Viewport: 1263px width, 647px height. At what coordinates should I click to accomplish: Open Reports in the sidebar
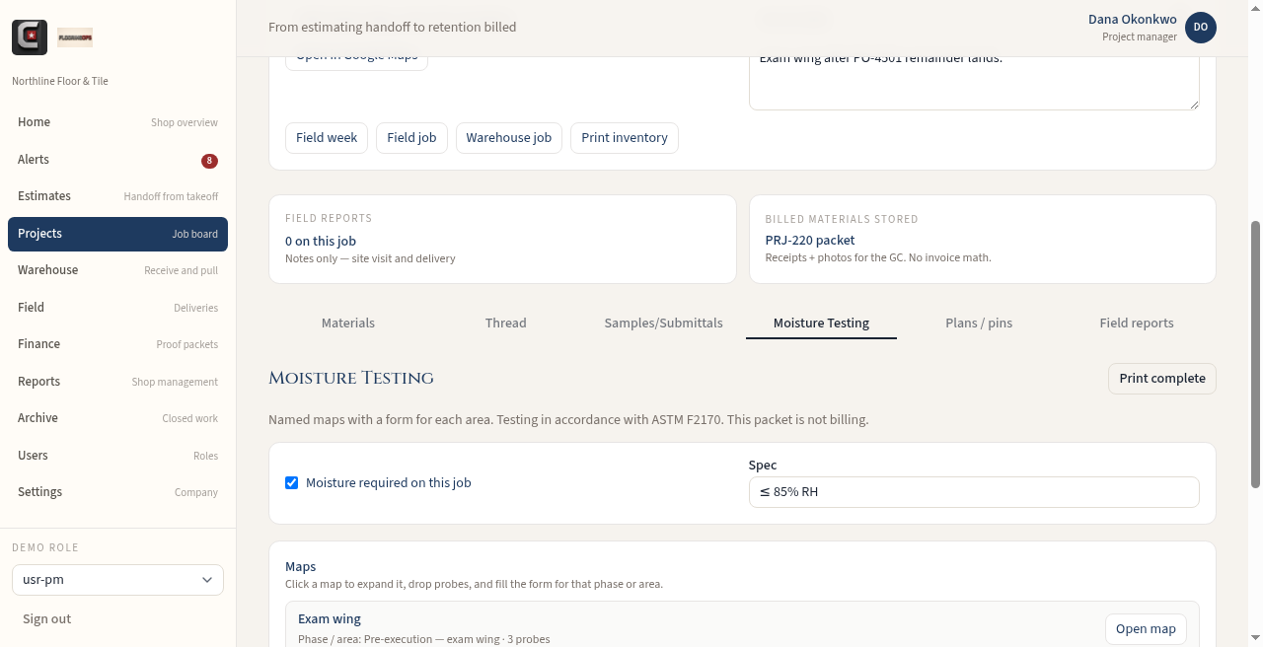coord(117,382)
